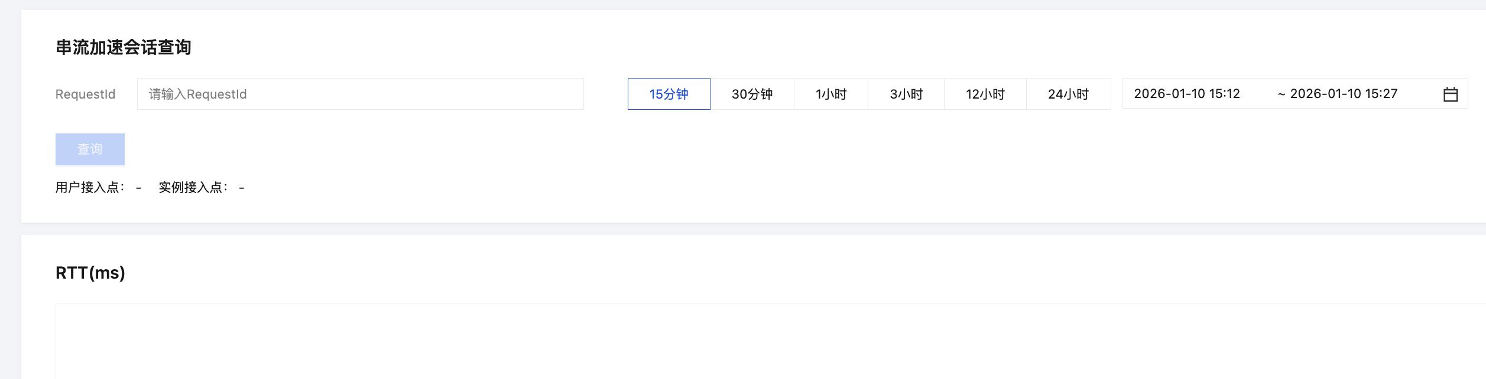Viewport: 1486px width, 379px height.
Task: Click the RequestId field label
Action: click(85, 94)
